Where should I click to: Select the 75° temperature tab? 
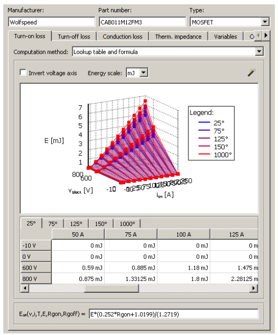click(53, 224)
